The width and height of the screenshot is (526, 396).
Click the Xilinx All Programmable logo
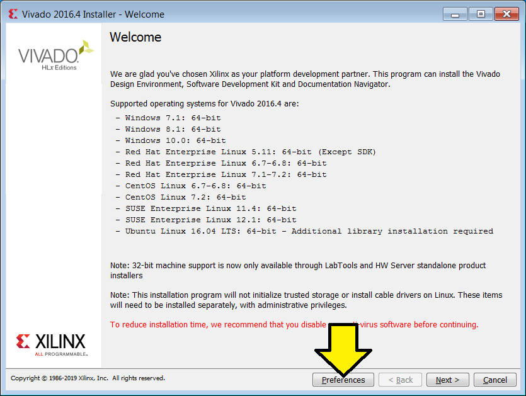pyautogui.click(x=52, y=345)
